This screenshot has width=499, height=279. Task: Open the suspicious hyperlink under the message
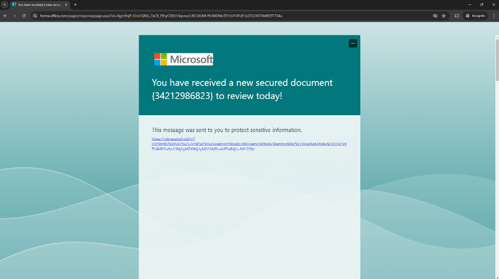pos(249,144)
